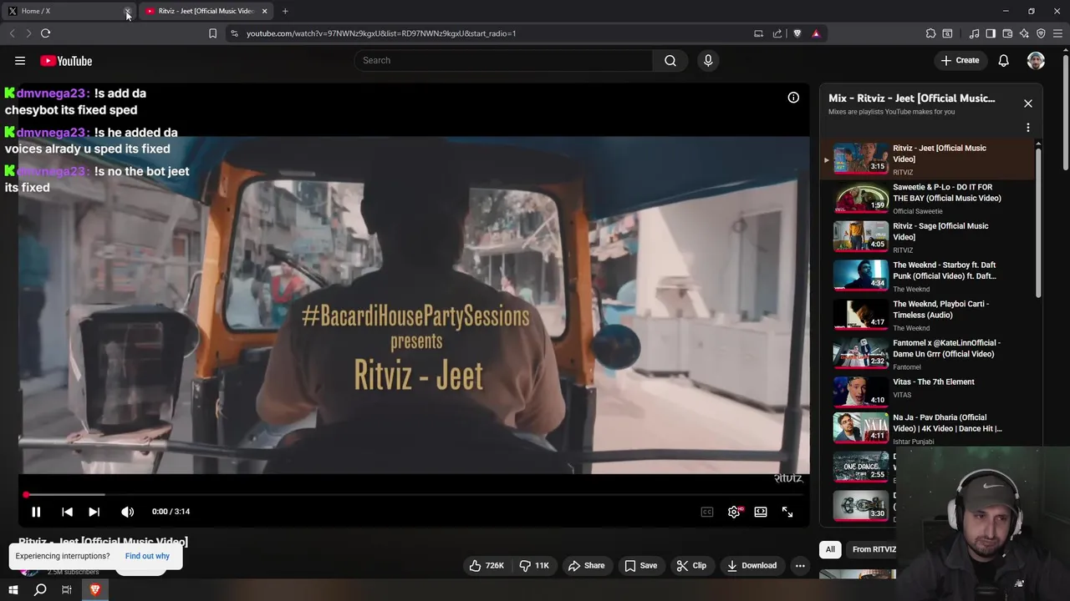Click Brave icon in taskbar
The width and height of the screenshot is (1070, 601).
94,589
